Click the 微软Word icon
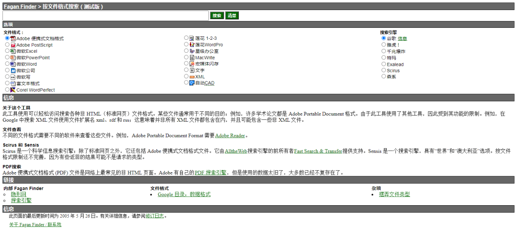 pos(13,64)
